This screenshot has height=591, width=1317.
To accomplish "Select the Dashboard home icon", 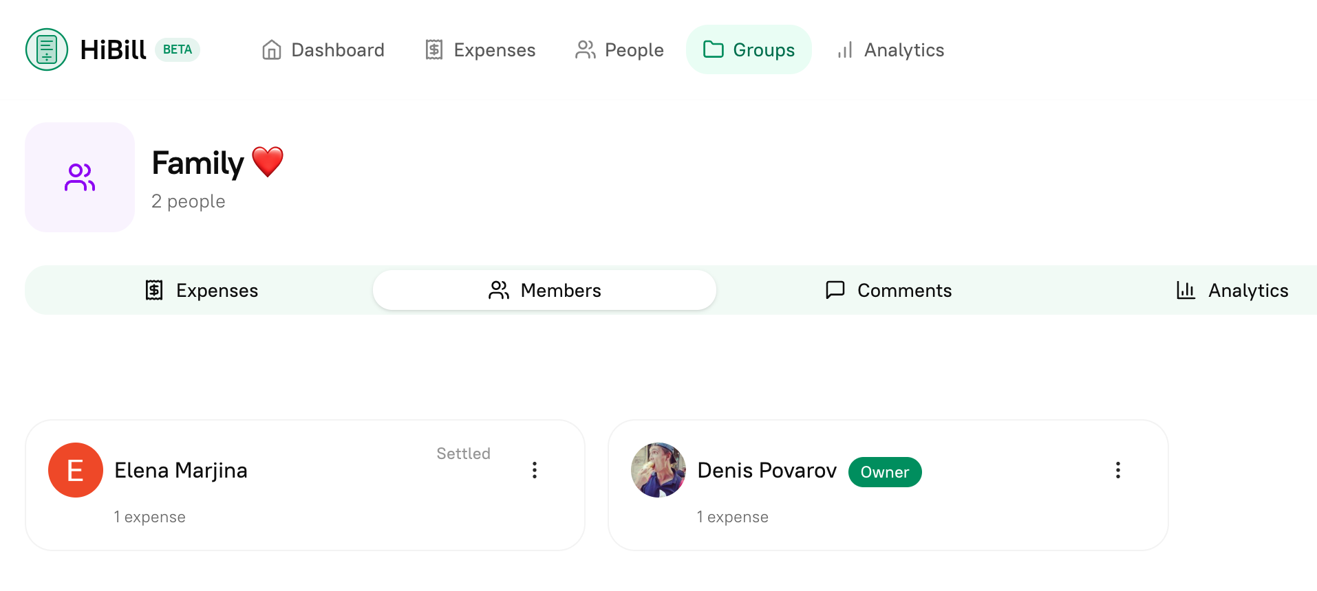I will click(x=272, y=49).
